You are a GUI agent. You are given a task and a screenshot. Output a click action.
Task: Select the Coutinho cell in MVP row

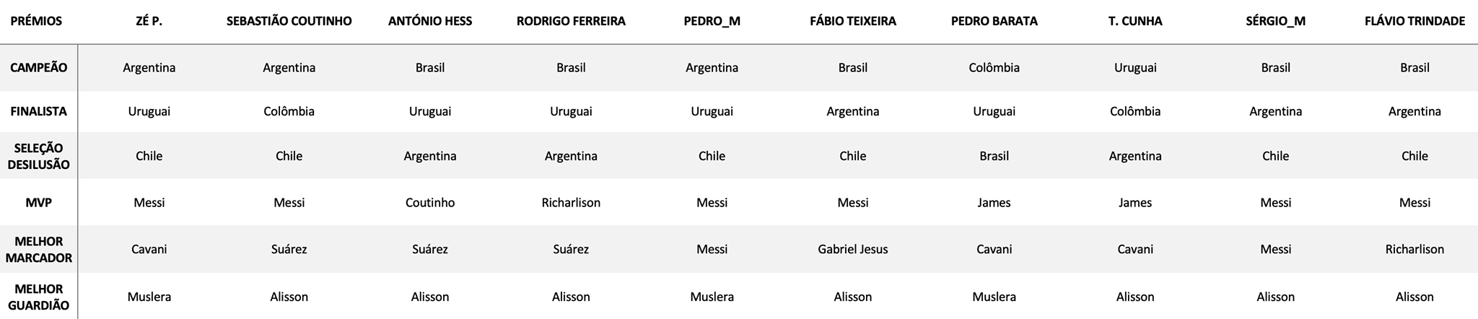coord(430,203)
